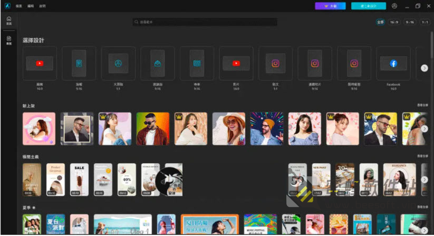Image resolution: width=434 pixels, height=236 pixels.
Task: Open the NEW POST minimalist template
Action: (321, 180)
